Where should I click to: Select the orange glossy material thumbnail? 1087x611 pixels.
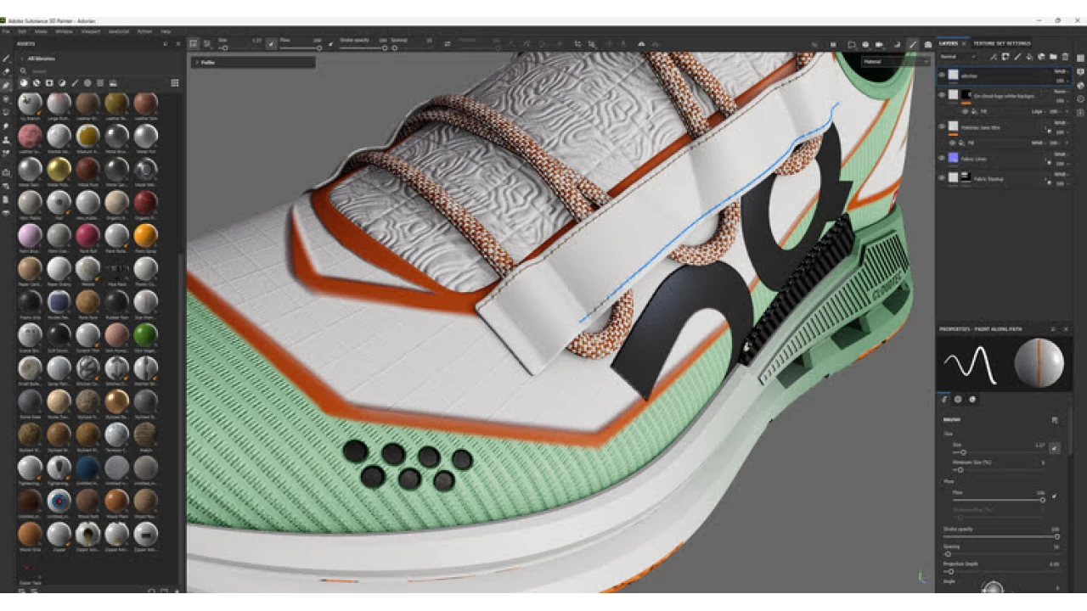tap(145, 235)
